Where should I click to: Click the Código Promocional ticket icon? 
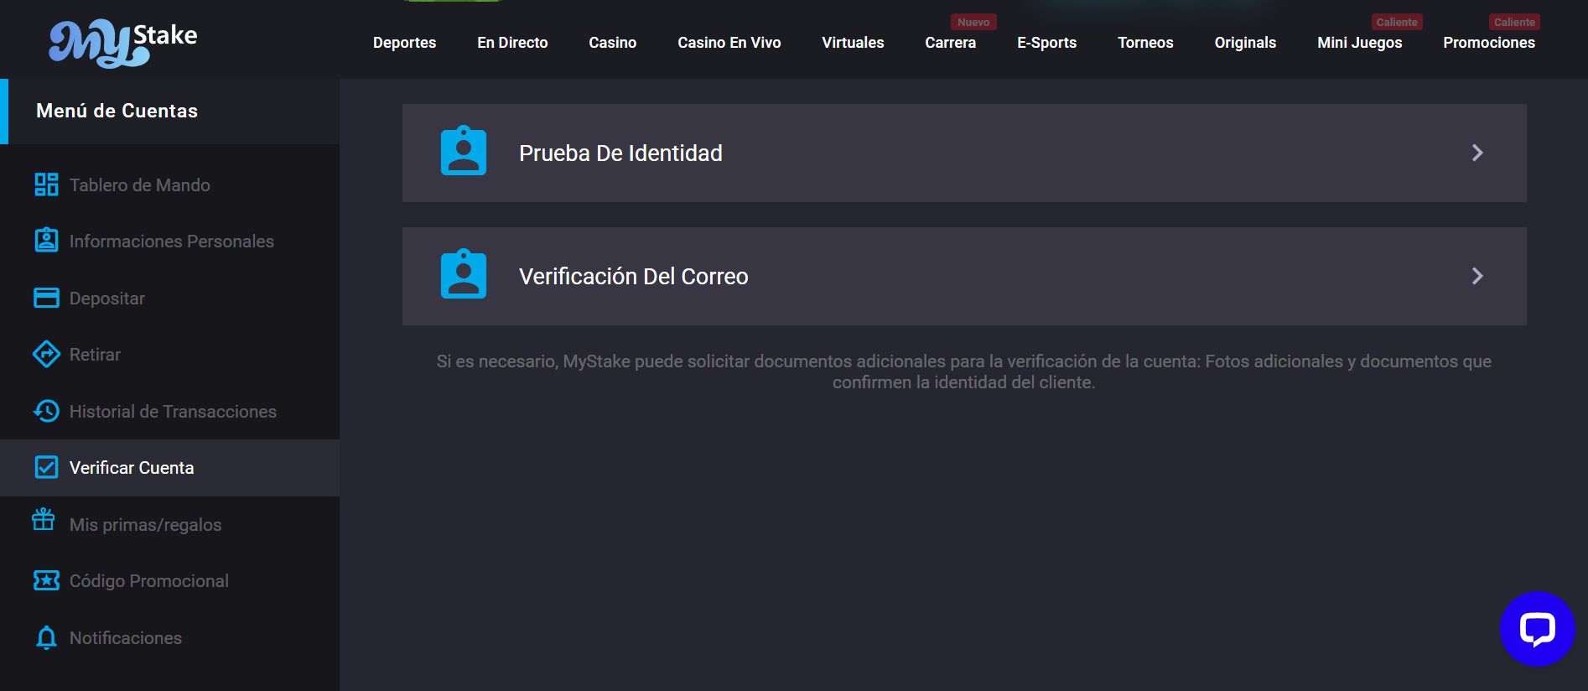click(46, 580)
